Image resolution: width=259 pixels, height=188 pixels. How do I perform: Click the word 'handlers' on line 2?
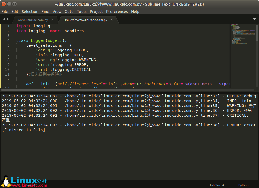click(74, 31)
